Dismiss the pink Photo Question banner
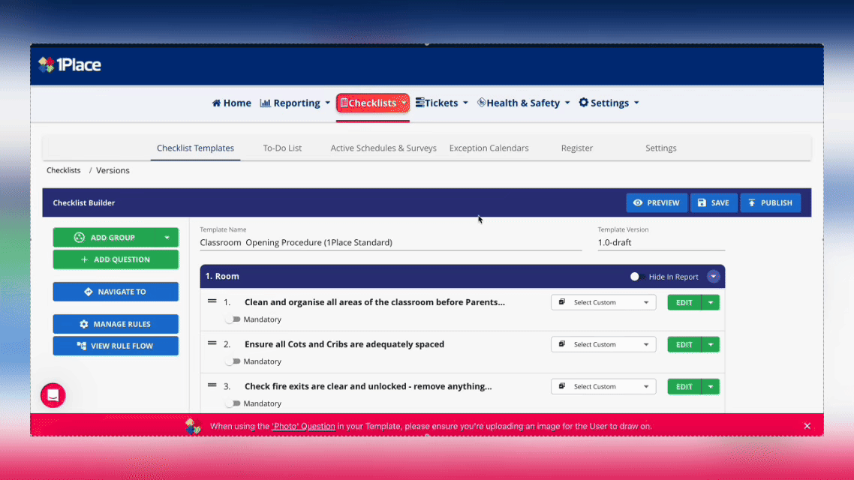The image size is (854, 480). point(807,426)
